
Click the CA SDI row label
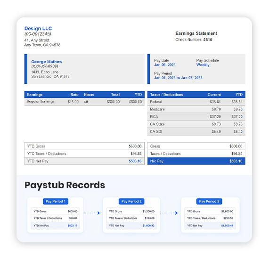point(156,132)
